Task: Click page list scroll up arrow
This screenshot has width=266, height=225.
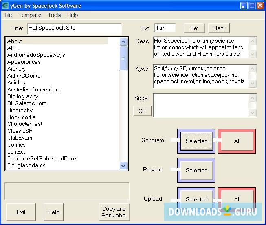Action: tap(123, 41)
